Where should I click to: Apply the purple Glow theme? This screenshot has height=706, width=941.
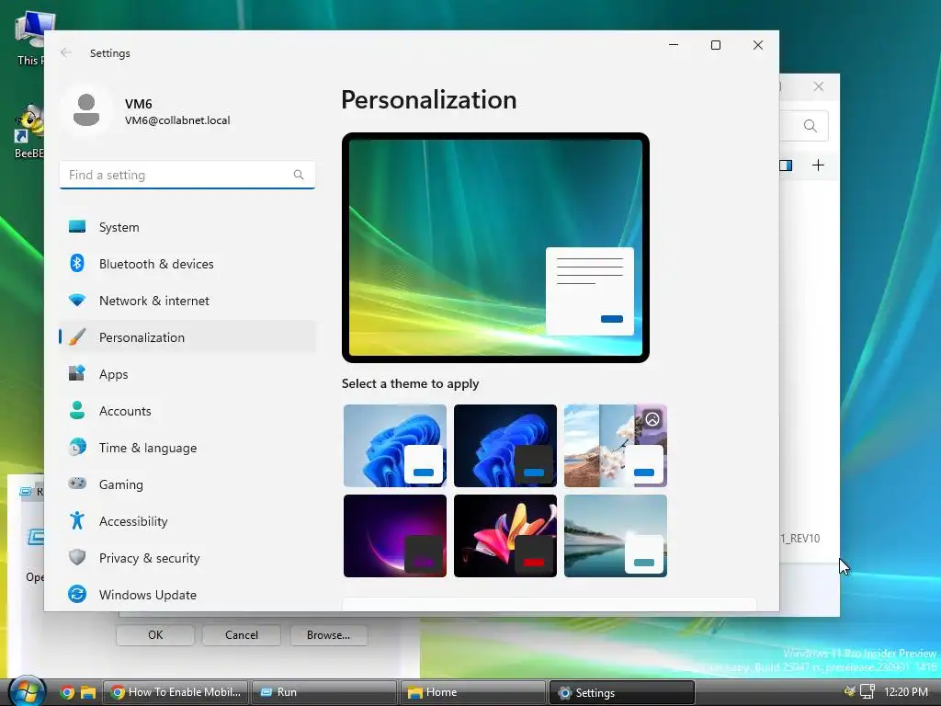point(395,536)
